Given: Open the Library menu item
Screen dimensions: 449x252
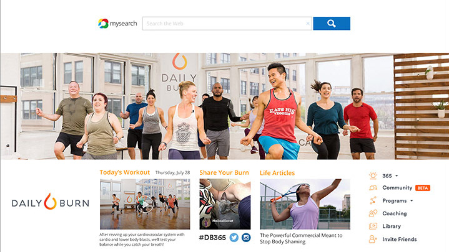Looking at the screenshot, I should tap(392, 226).
